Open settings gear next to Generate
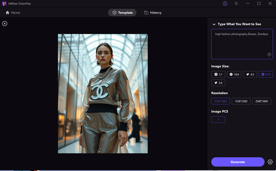Image resolution: width=276 pixels, height=171 pixels. click(x=270, y=162)
